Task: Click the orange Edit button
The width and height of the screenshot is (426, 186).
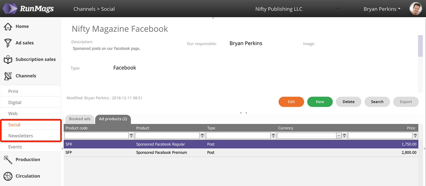Action: coord(291,102)
